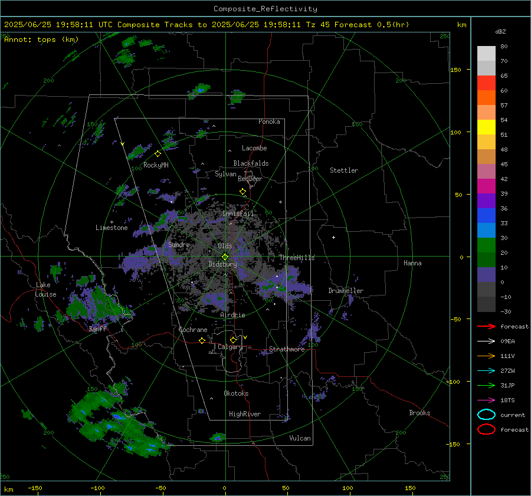Pick the light blue 30-33 dBZ swatch
Viewport: 531px width, 496px height.
(486, 231)
